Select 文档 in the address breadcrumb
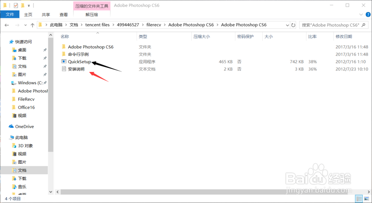 [x=74, y=25]
